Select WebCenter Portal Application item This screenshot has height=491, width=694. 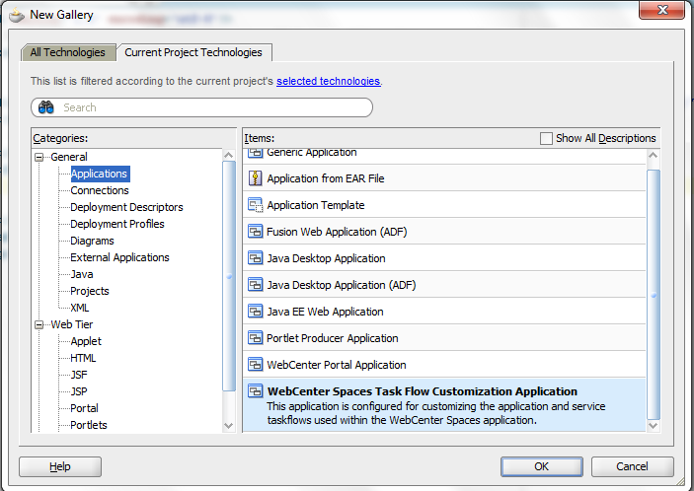pos(444,365)
